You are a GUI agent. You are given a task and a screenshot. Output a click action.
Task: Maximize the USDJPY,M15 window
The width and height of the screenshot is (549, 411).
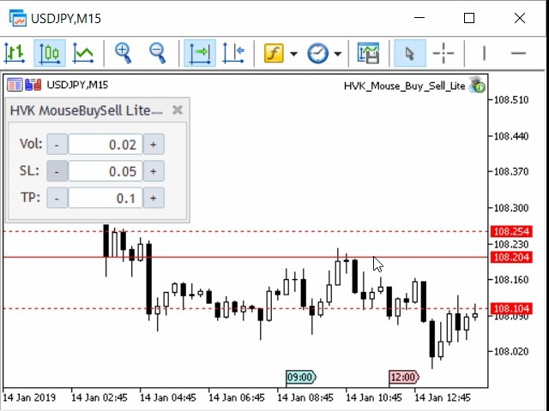pos(469,18)
